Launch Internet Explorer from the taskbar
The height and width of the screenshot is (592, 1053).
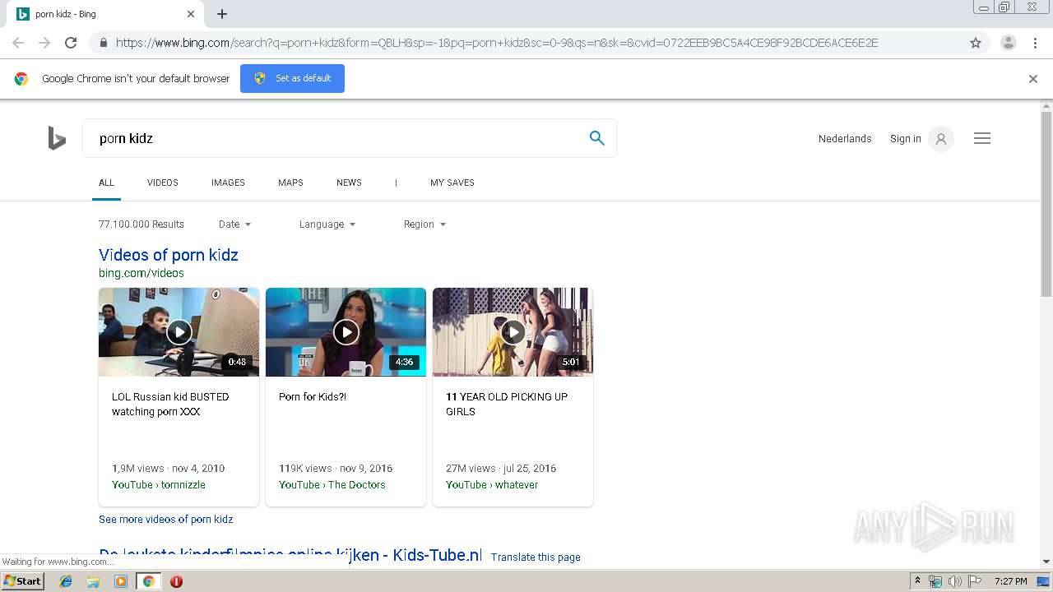66,581
